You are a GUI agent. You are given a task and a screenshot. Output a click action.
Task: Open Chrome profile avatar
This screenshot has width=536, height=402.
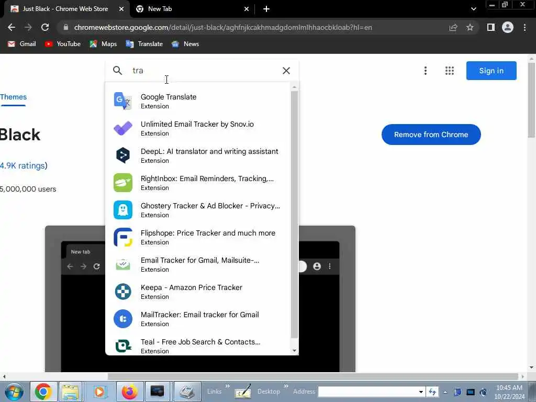coord(508,27)
